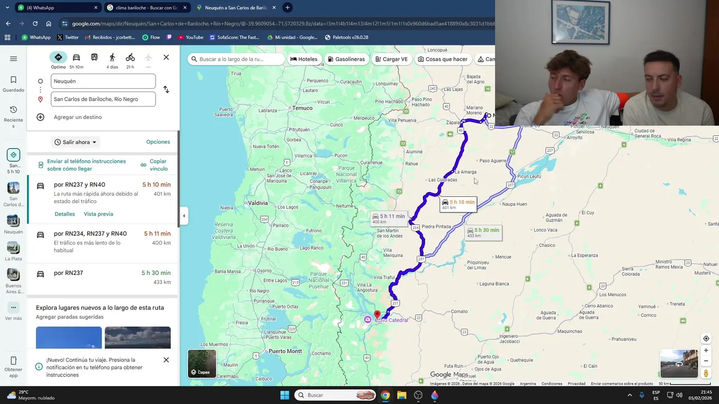Image resolution: width=719 pixels, height=404 pixels.
Task: Select driving mode 5h 10m
Action: (x=76, y=61)
